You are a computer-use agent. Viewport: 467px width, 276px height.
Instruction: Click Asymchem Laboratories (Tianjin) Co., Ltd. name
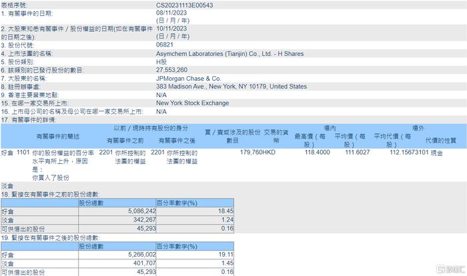[x=229, y=54]
